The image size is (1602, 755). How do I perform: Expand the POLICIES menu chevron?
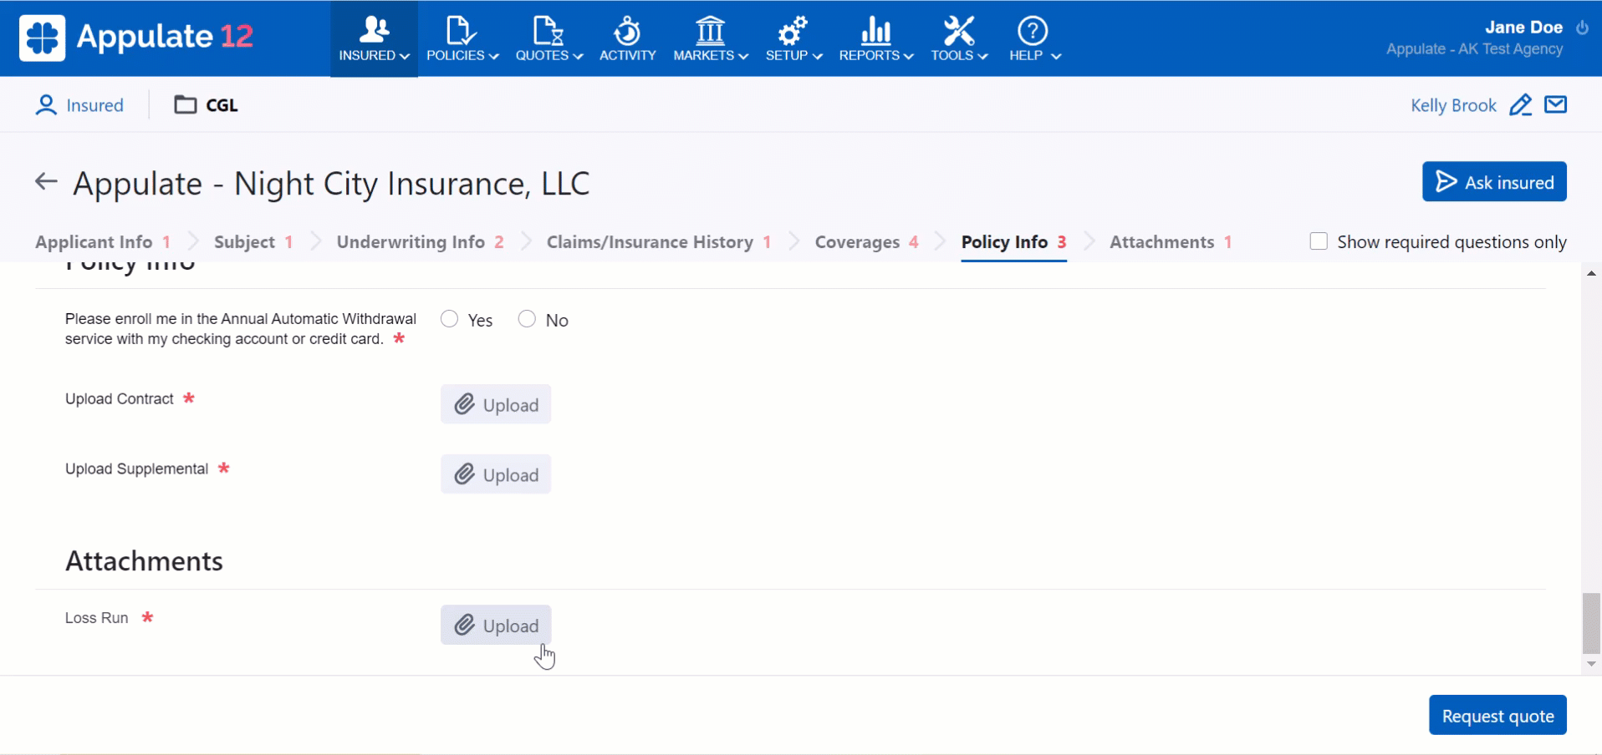click(x=493, y=56)
